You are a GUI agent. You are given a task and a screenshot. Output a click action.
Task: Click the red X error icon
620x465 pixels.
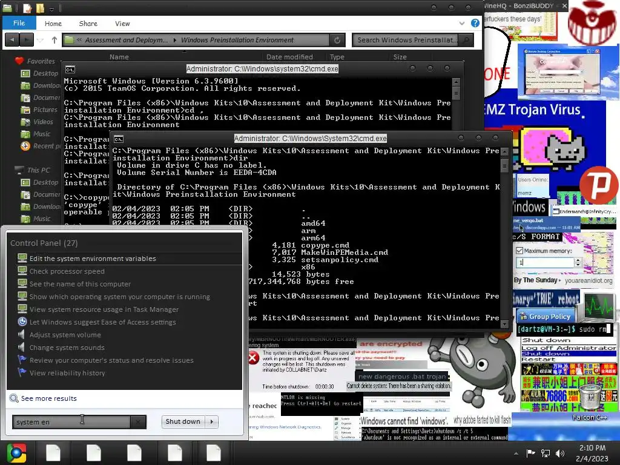pos(254,358)
